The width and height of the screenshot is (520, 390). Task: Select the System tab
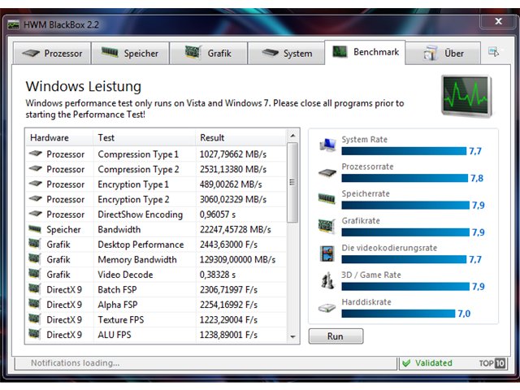point(287,53)
